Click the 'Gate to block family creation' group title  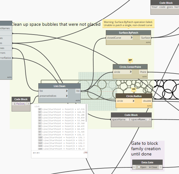146,149
